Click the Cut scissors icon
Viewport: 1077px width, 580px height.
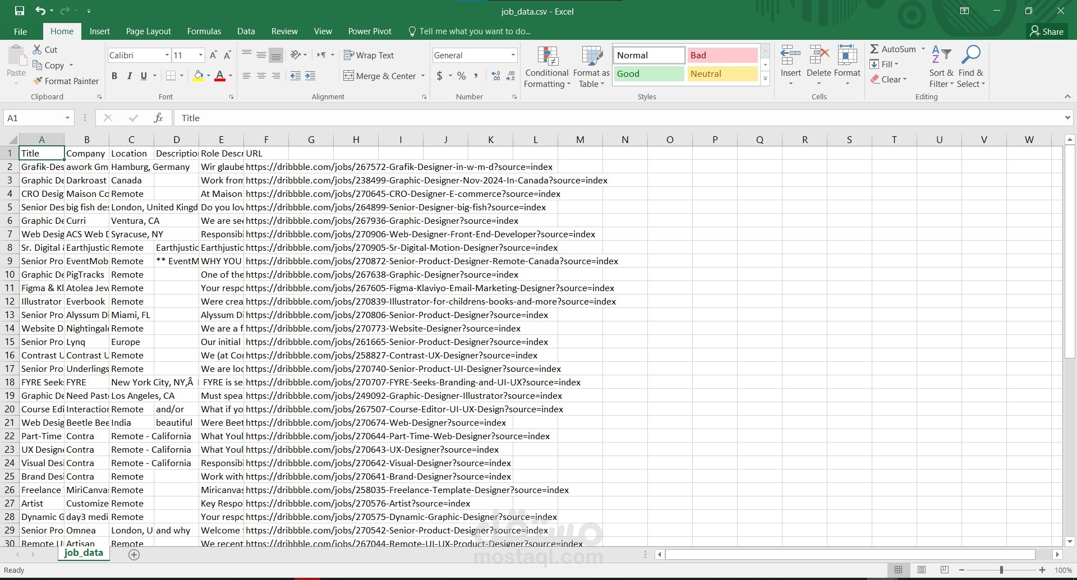[38, 49]
